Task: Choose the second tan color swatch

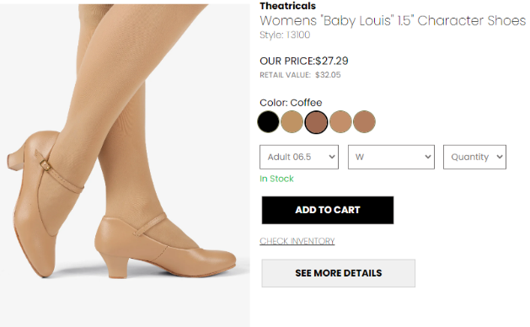Action: pos(292,121)
